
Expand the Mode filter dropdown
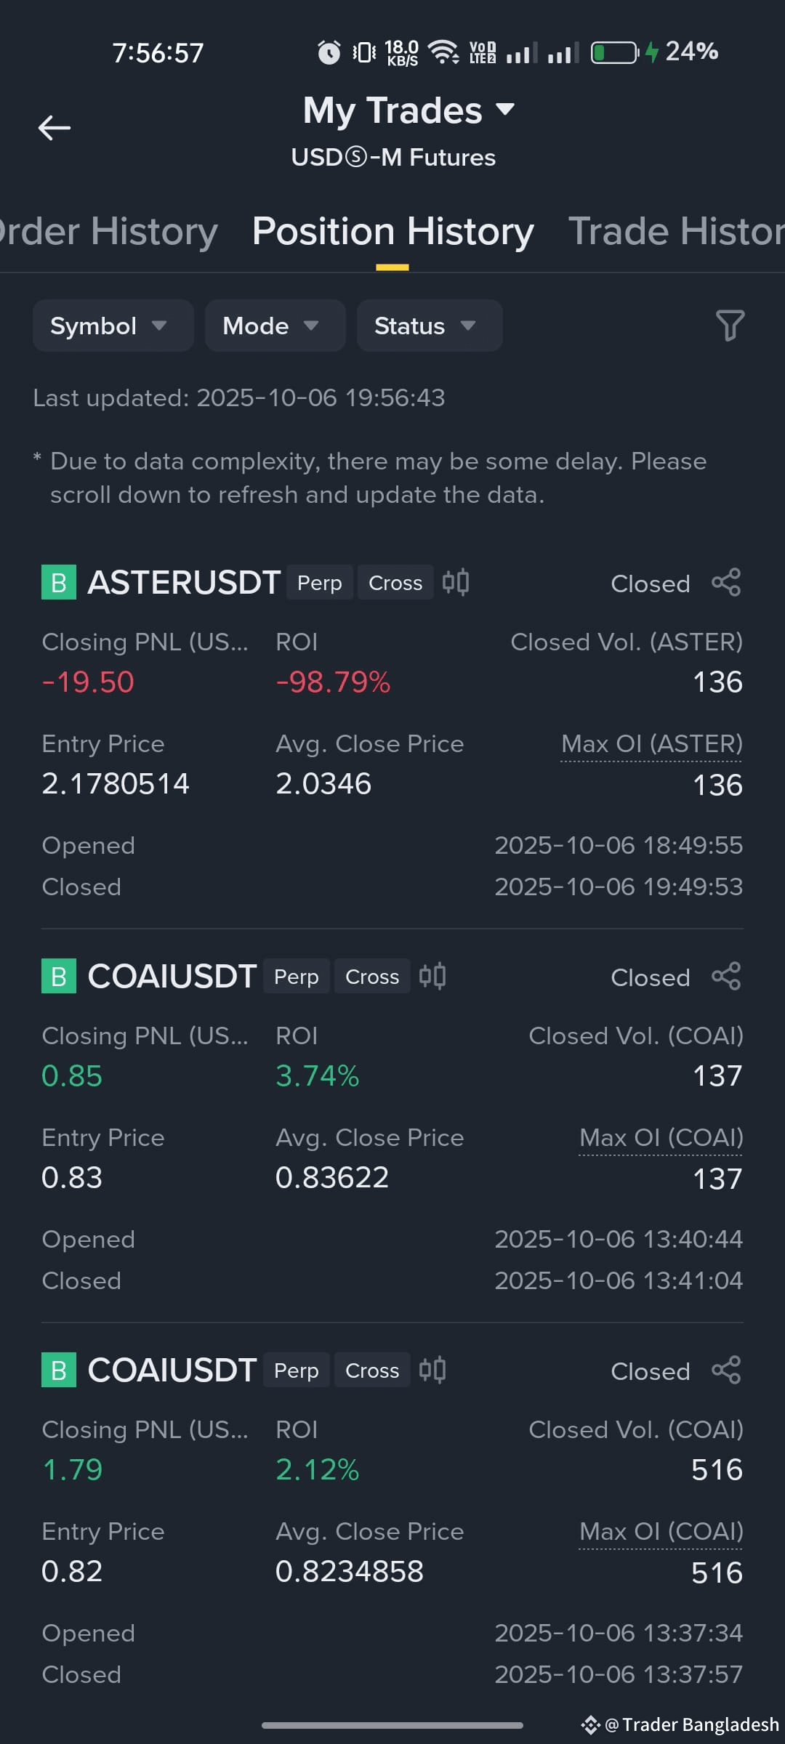pos(275,326)
